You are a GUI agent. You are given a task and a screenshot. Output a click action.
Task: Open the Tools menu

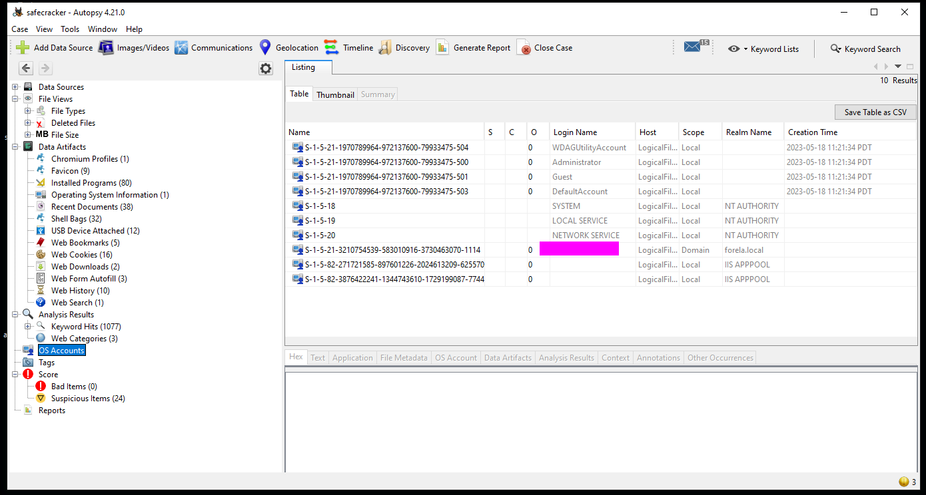70,29
